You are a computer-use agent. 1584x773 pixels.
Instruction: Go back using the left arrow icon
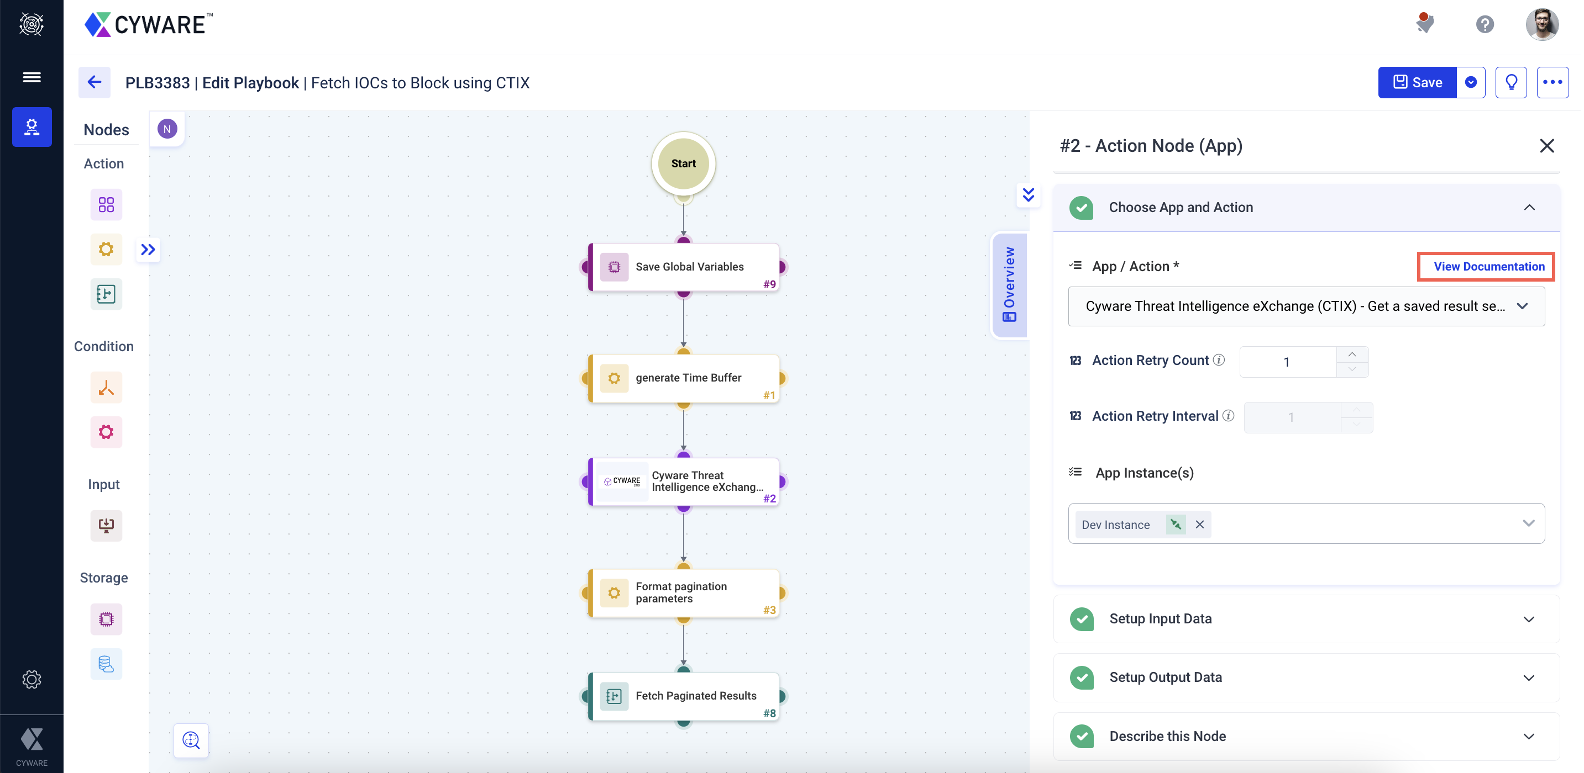point(94,82)
